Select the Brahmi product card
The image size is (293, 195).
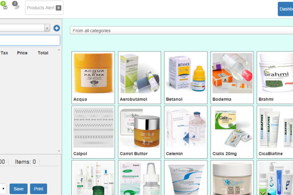point(275,78)
